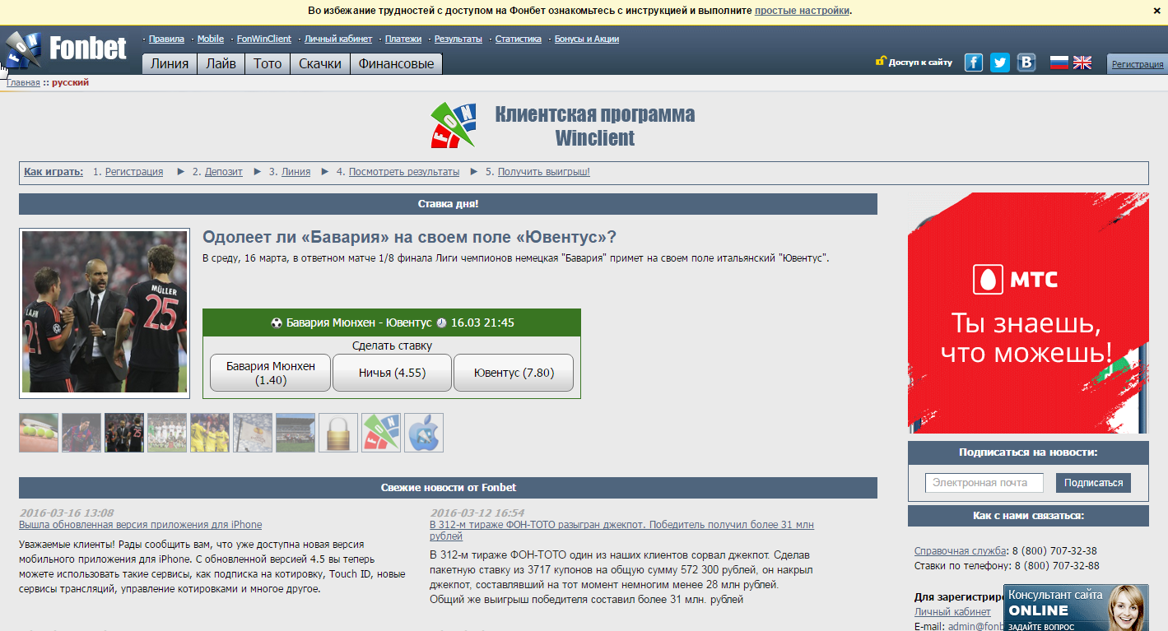Click Доступ к сайту text
This screenshot has height=631, width=1168.
click(920, 63)
